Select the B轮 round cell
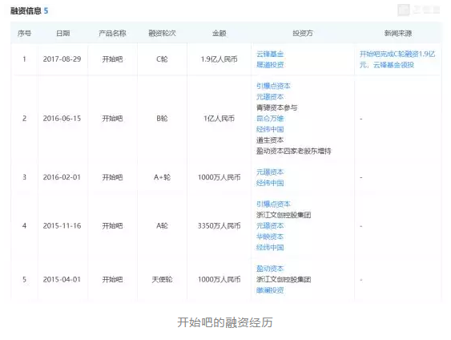 162,119
